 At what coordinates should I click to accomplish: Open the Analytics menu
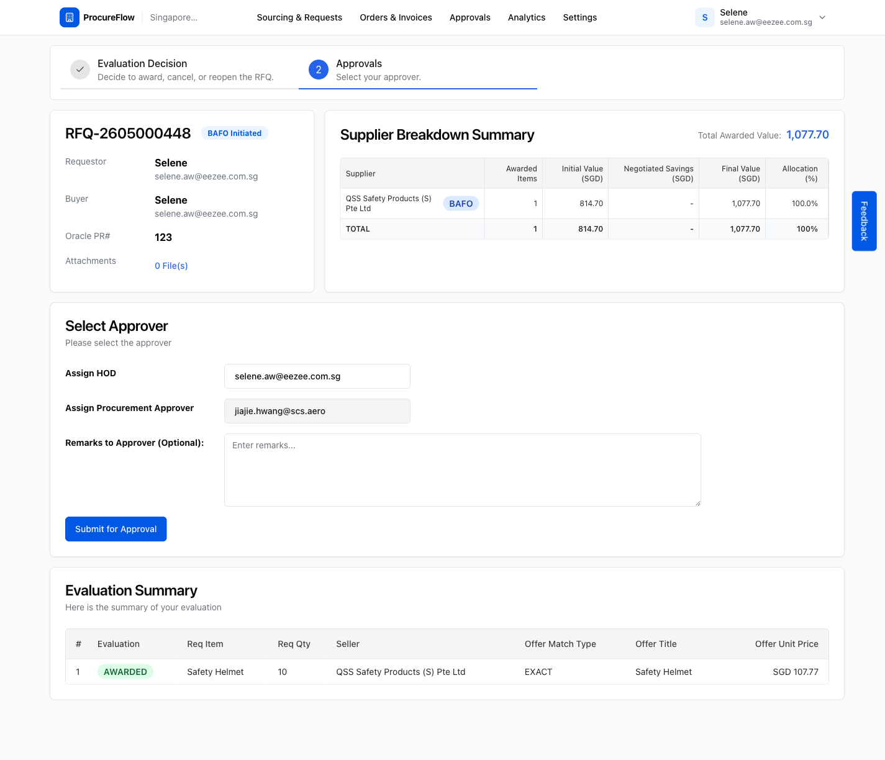[x=527, y=17]
